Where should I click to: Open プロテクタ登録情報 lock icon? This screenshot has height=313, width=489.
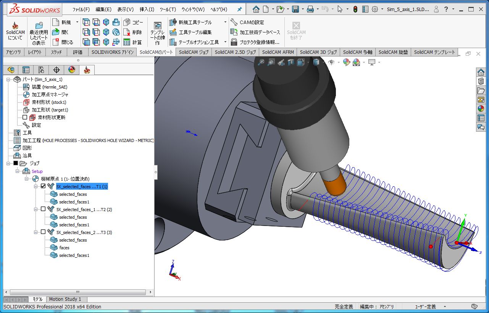(234, 42)
